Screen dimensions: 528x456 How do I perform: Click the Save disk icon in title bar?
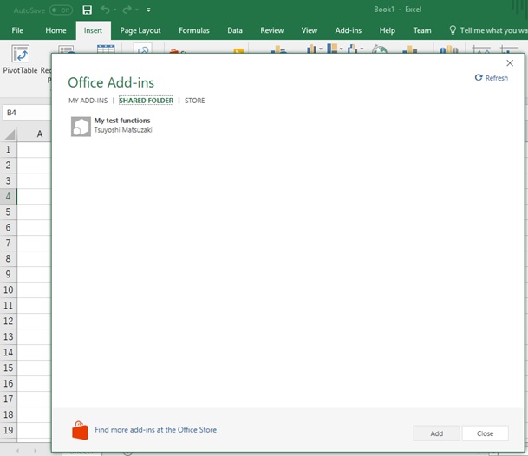[x=88, y=10]
